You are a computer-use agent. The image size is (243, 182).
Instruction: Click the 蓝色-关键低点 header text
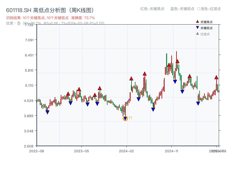click(182, 9)
